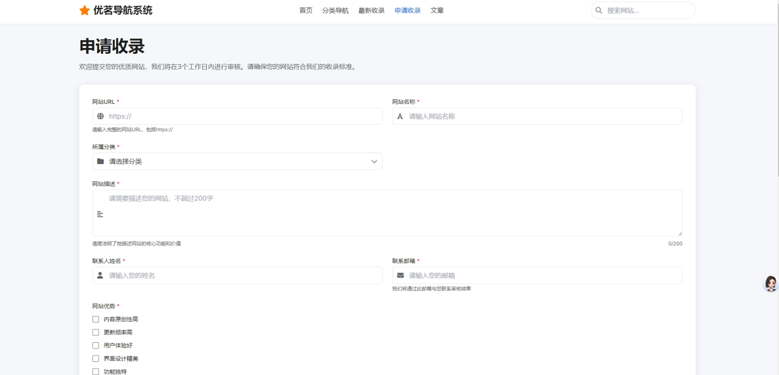Click the 请输入网站名称 input field
Image resolution: width=779 pixels, height=375 pixels.
[x=537, y=116]
